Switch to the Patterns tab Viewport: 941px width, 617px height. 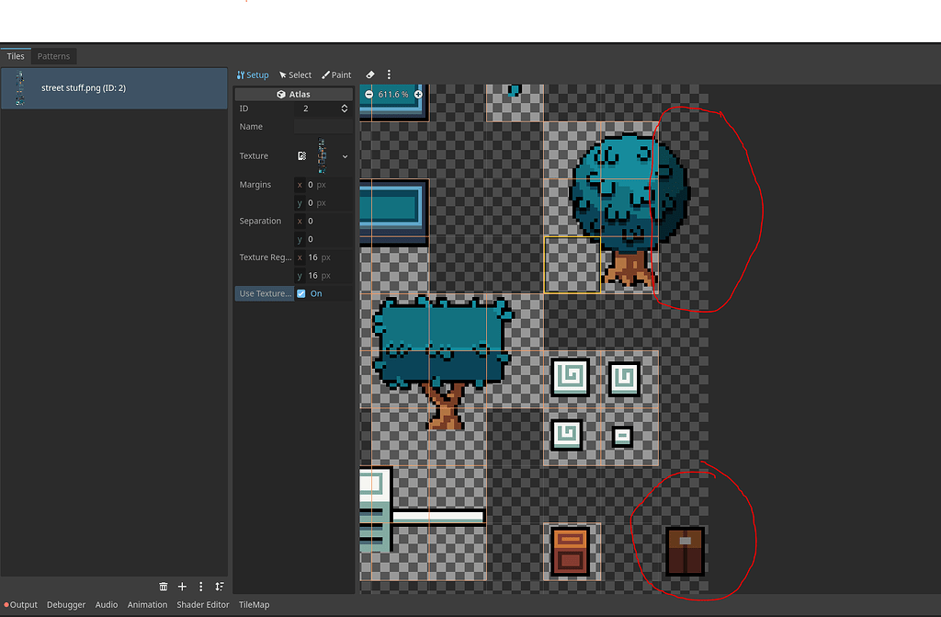tap(53, 56)
